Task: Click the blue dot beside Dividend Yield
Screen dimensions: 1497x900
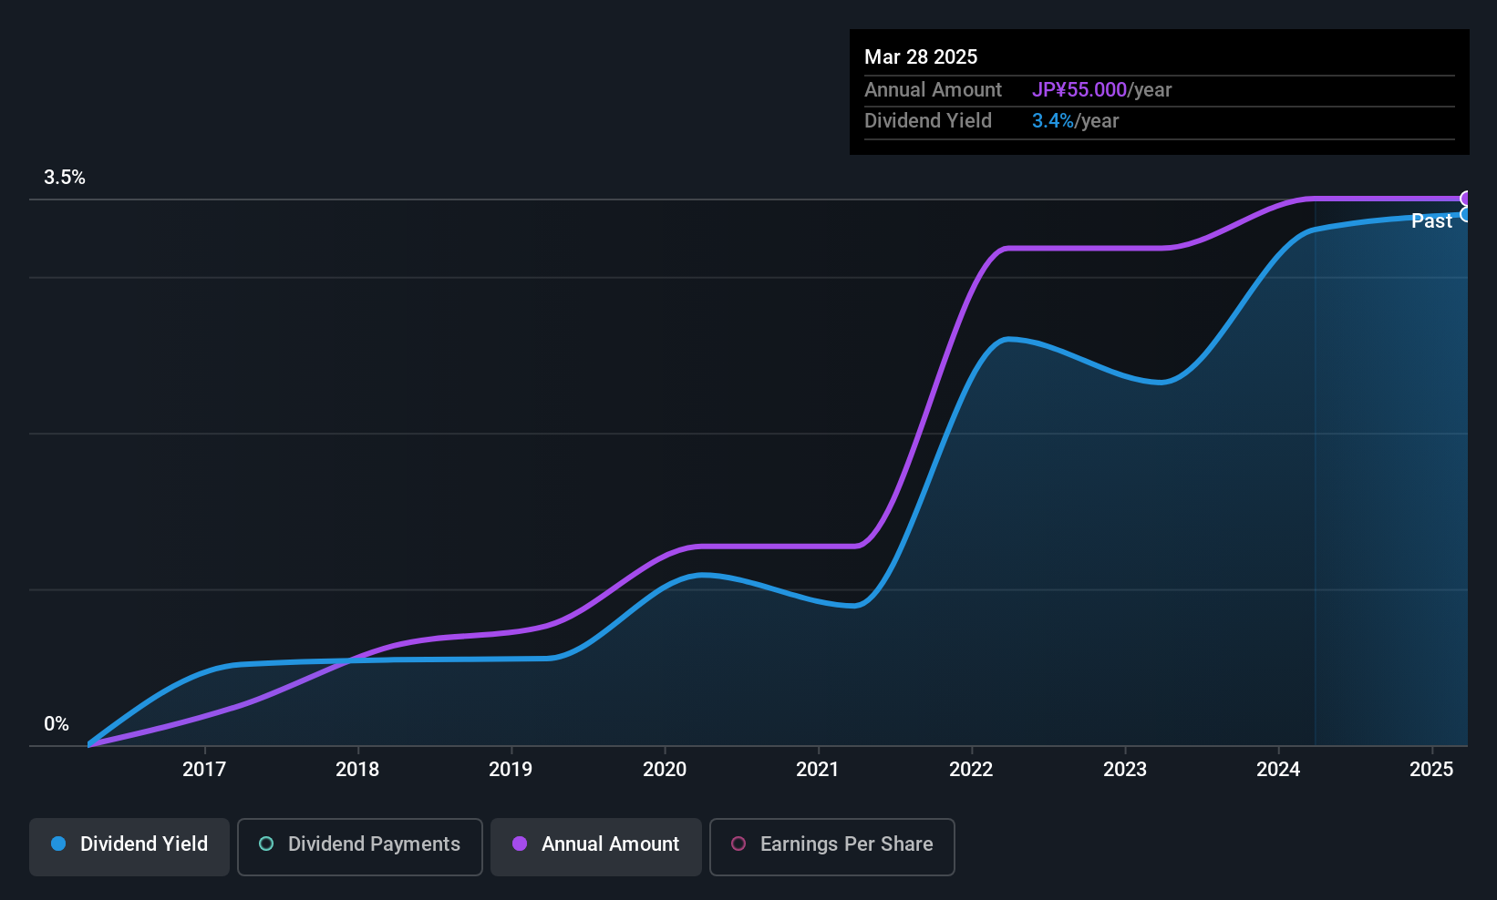Action: point(58,844)
